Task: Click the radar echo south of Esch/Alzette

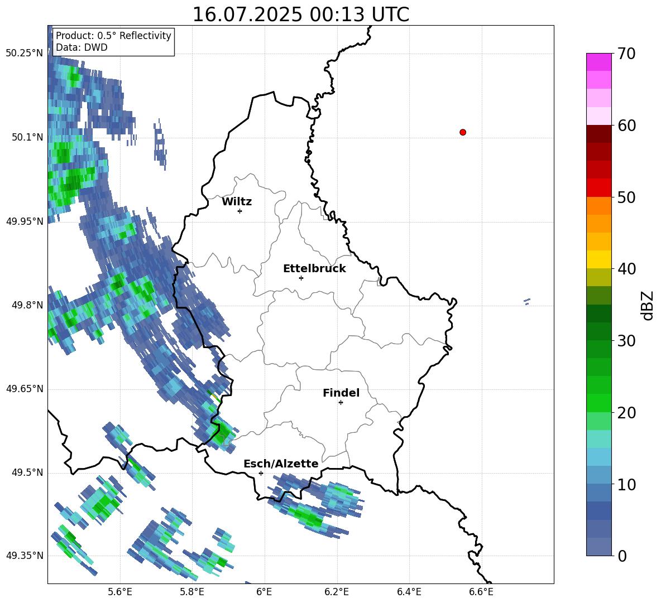Action: click(315, 505)
